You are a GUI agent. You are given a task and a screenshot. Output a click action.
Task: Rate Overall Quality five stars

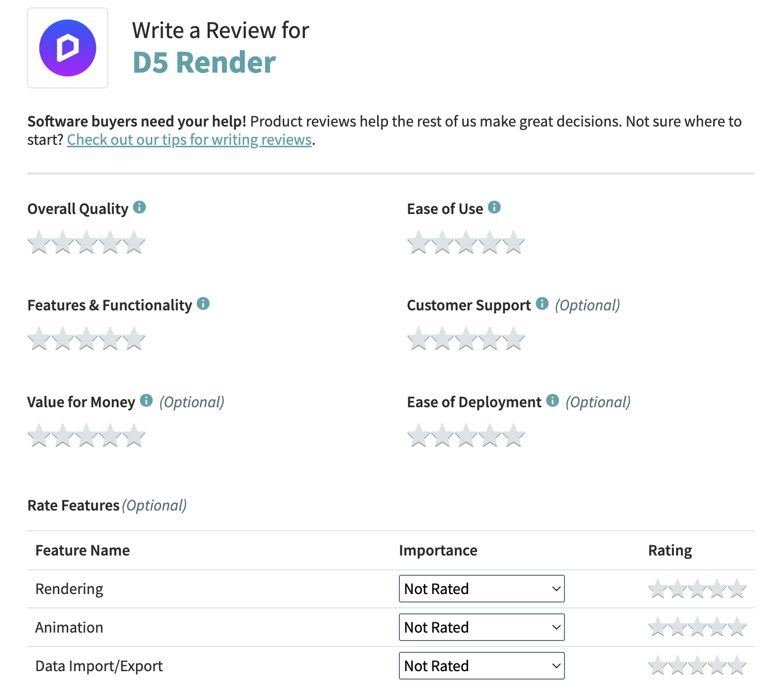point(134,242)
